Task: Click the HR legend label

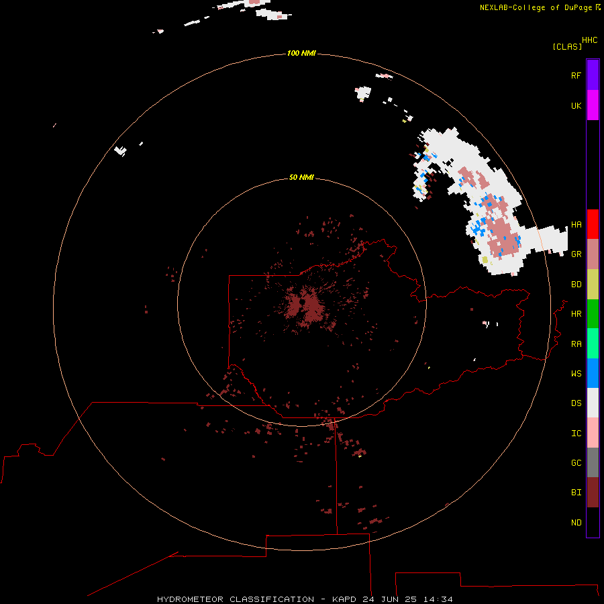Action: [x=576, y=314]
